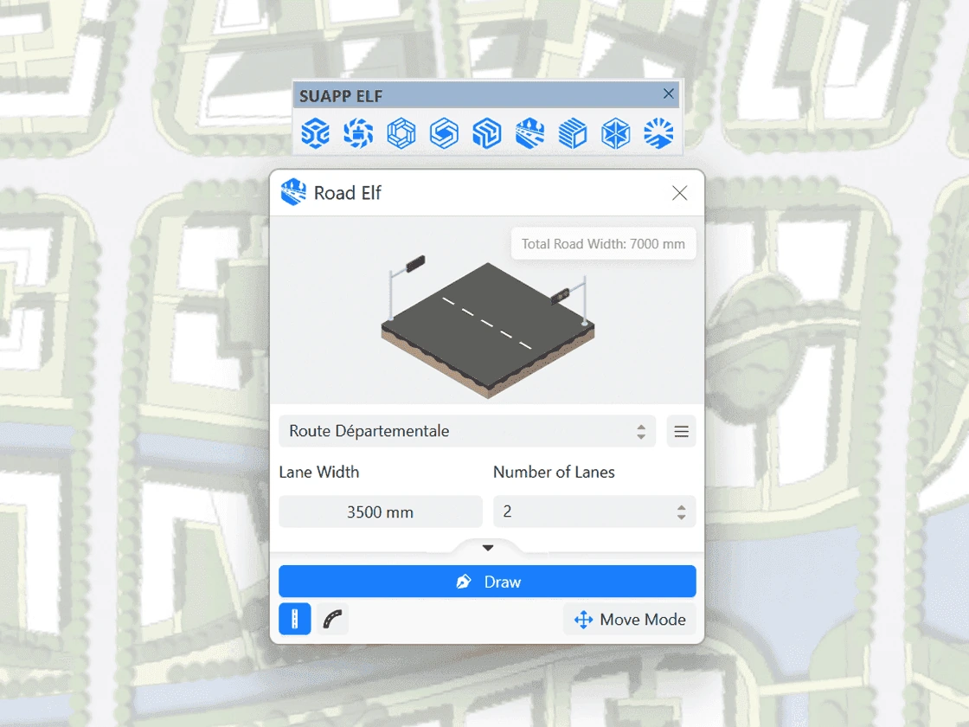The width and height of the screenshot is (969, 727).
Task: Click the hexagonal ring icon in SUAPP ELF toolbar
Action: 401,133
